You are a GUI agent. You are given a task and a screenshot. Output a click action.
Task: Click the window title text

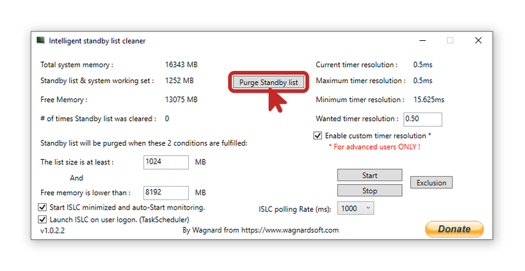pos(97,41)
